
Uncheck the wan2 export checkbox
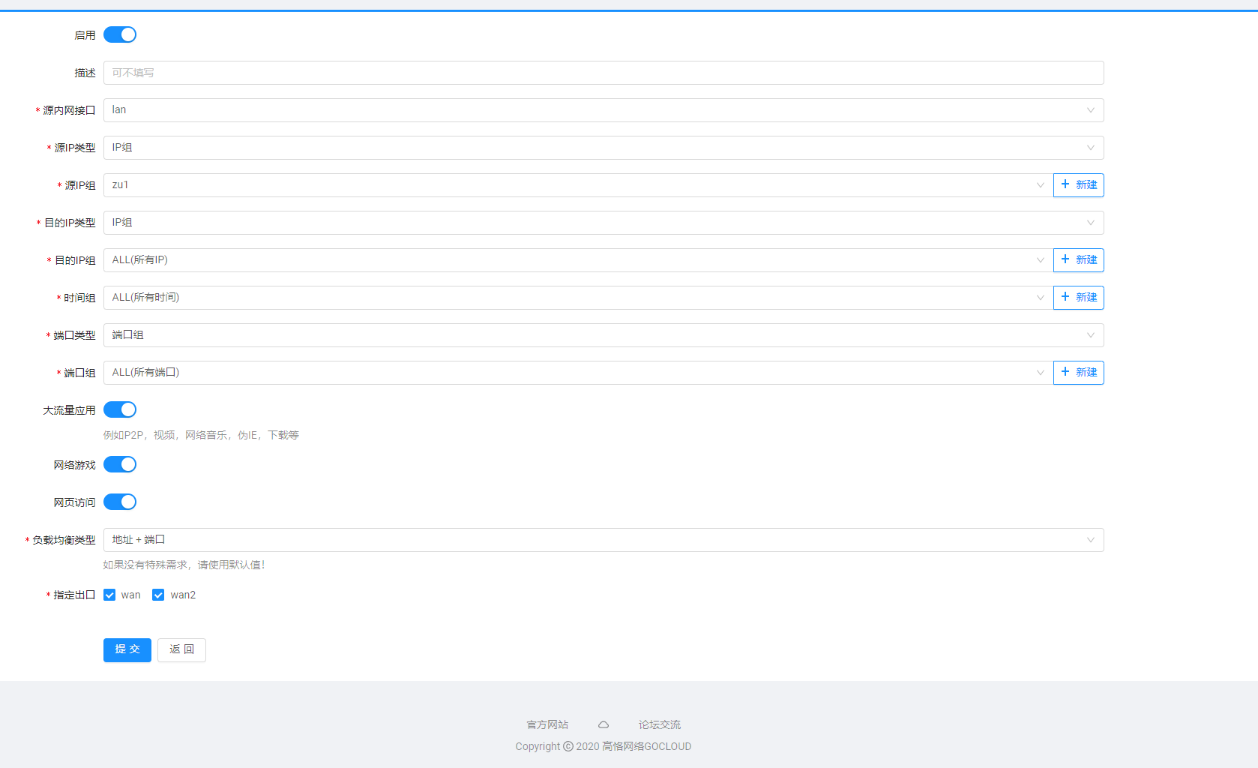click(158, 595)
